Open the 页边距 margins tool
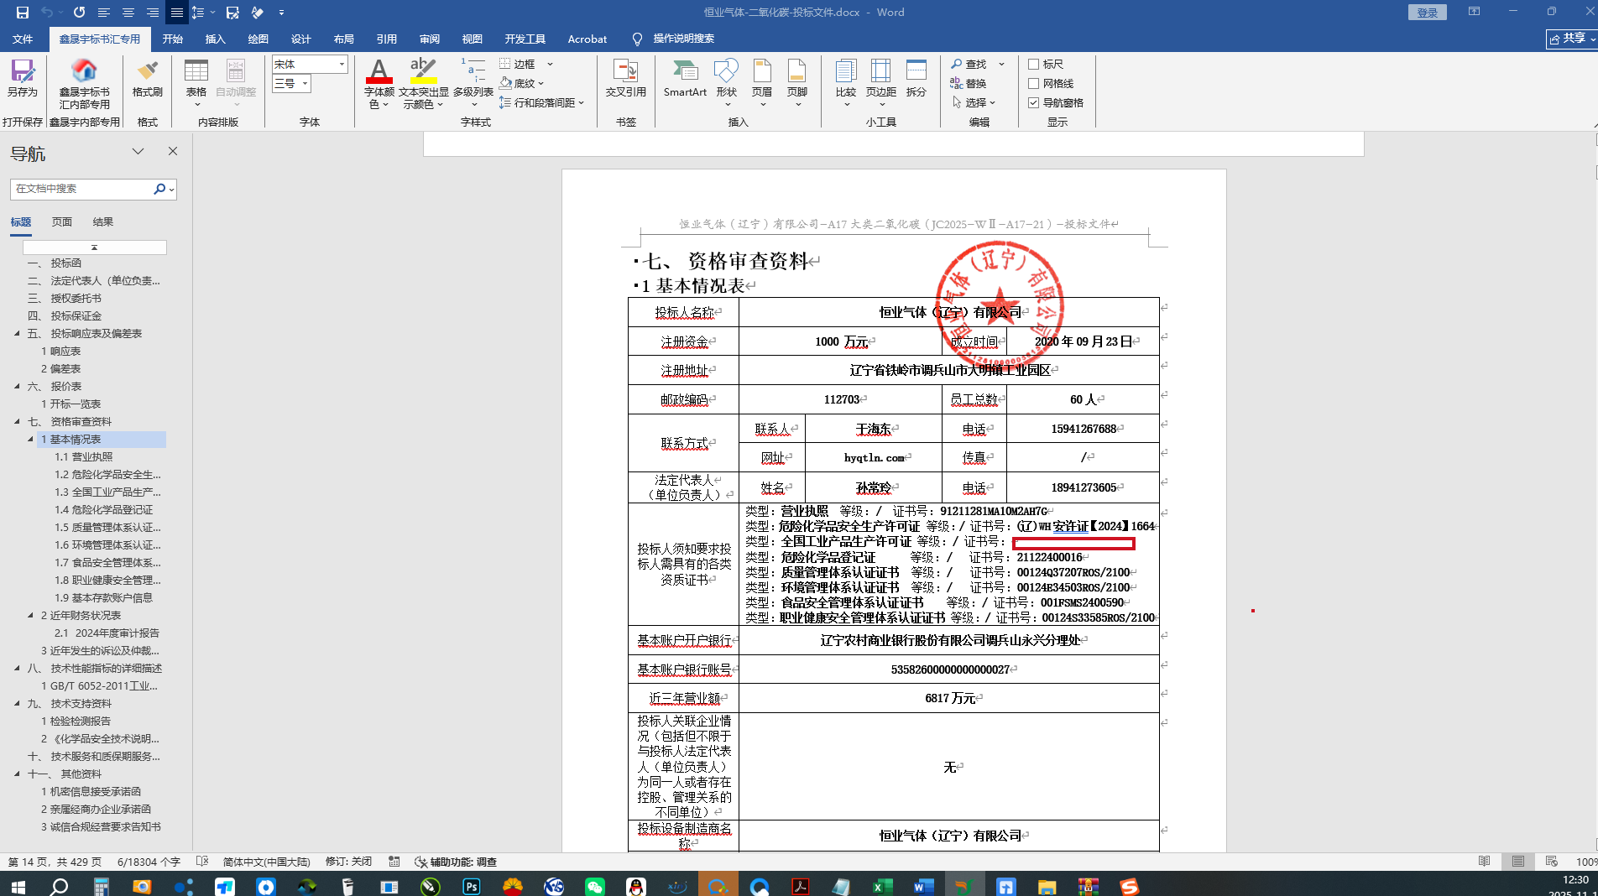The width and height of the screenshot is (1598, 896). (881, 82)
